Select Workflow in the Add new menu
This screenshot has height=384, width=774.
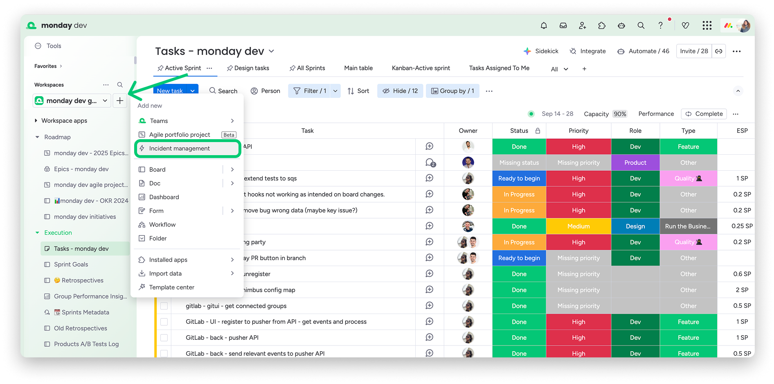click(188, 225)
